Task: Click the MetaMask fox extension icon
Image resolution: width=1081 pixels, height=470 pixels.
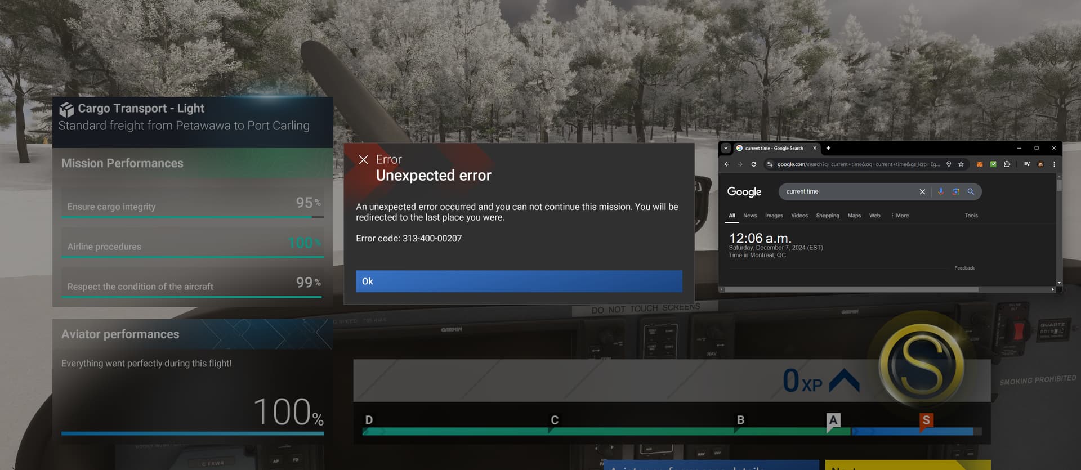Action: coord(980,164)
